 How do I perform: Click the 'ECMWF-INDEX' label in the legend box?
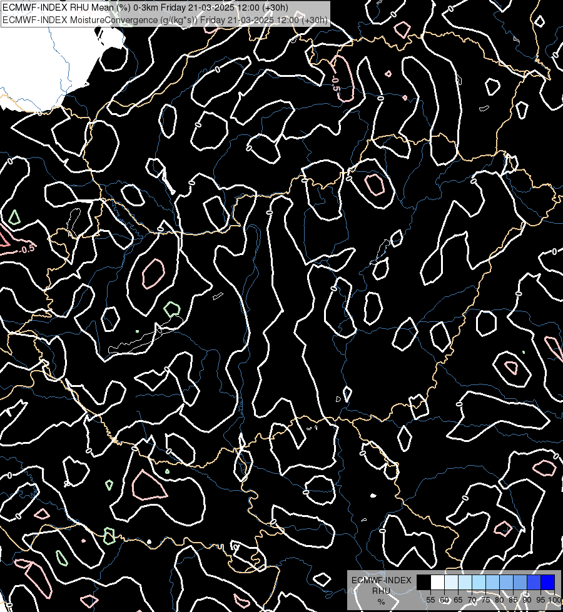coord(382,580)
